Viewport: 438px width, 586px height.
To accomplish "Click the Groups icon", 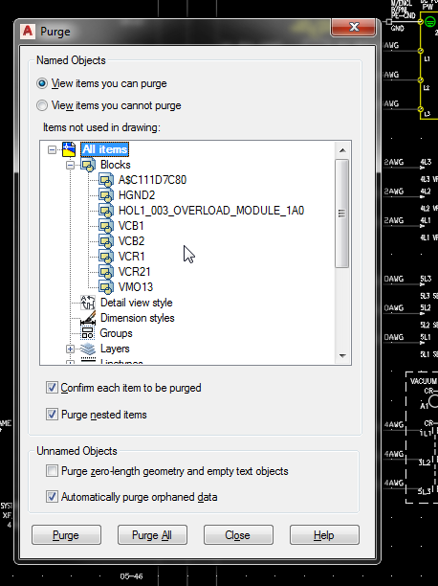I will 88,333.
